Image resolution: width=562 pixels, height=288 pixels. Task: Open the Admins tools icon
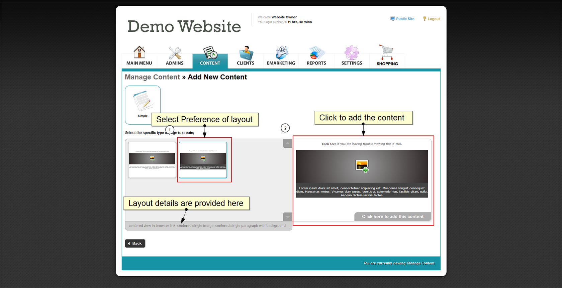(x=175, y=53)
